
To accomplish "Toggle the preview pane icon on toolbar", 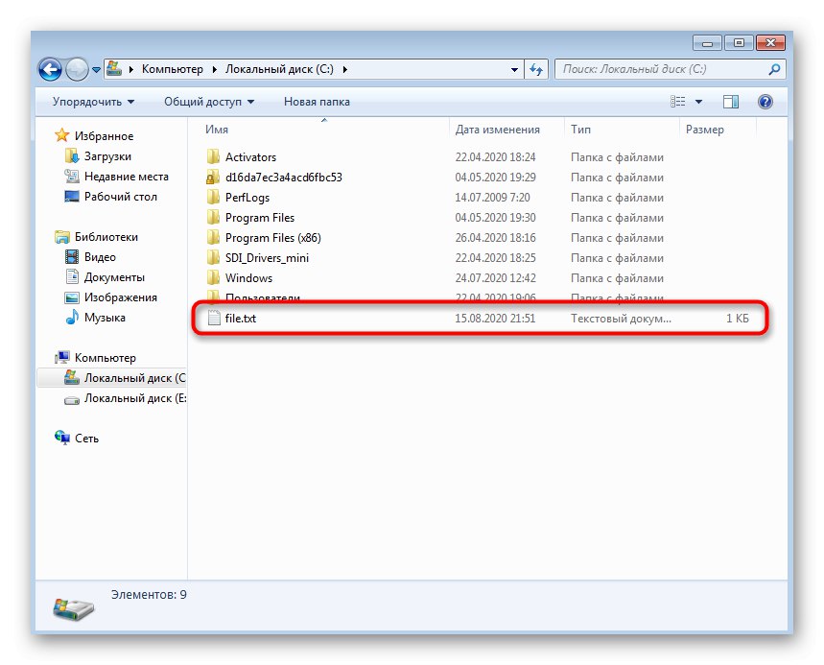I will click(731, 101).
